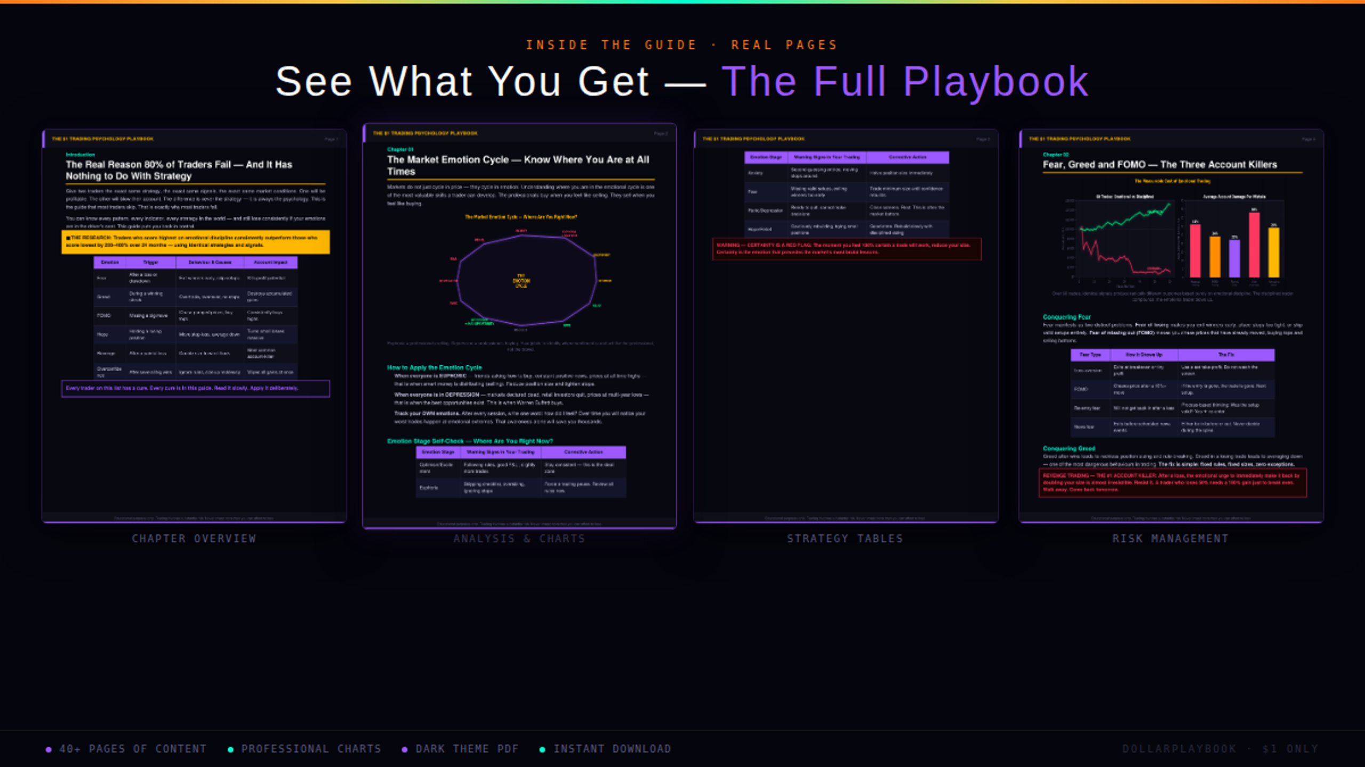The width and height of the screenshot is (1365, 767).
Task: Click the 'ANALYSIS & CHARTS' caption
Action: tap(519, 538)
